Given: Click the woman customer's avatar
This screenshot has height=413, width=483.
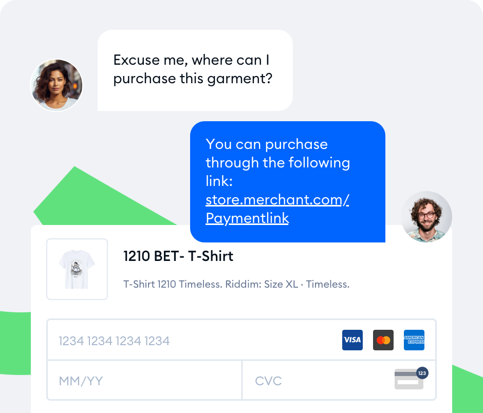Looking at the screenshot, I should click(x=57, y=85).
